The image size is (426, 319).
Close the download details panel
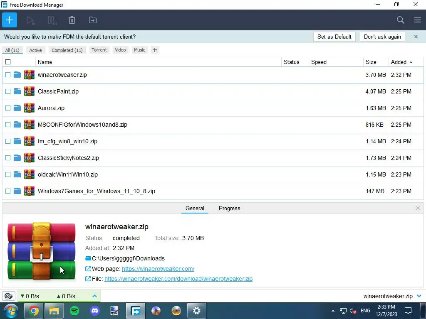418,208
